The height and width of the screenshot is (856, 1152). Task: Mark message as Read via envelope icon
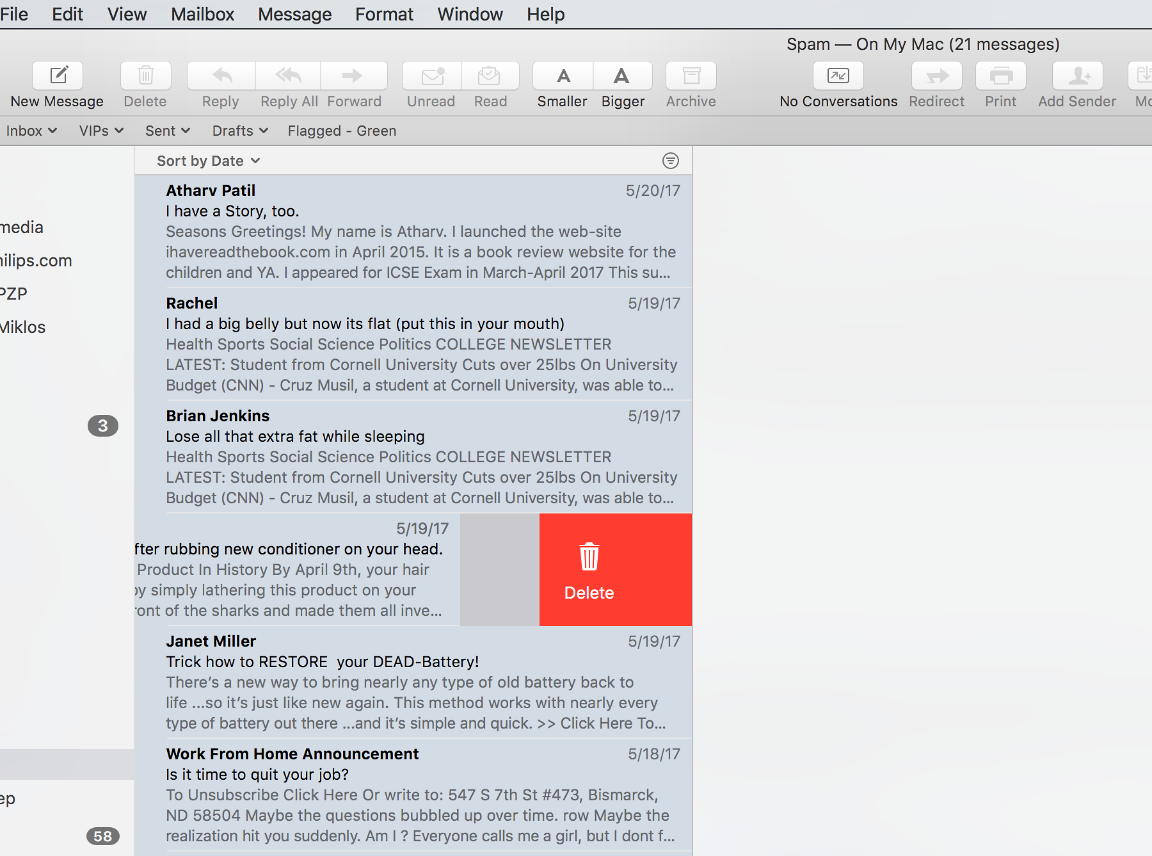(x=490, y=76)
